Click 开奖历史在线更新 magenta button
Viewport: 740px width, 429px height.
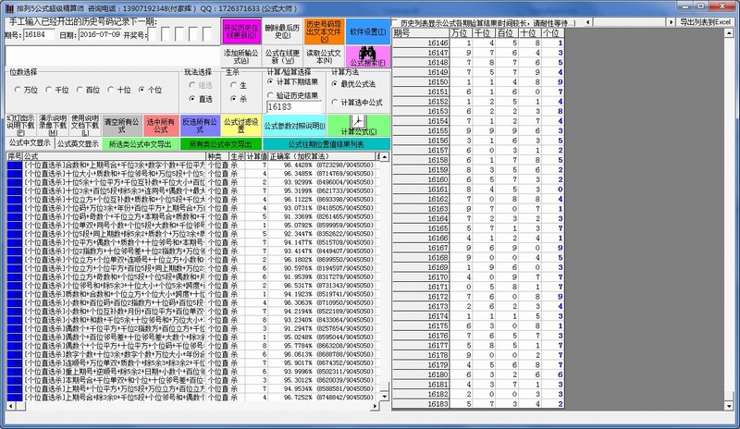pyautogui.click(x=240, y=32)
